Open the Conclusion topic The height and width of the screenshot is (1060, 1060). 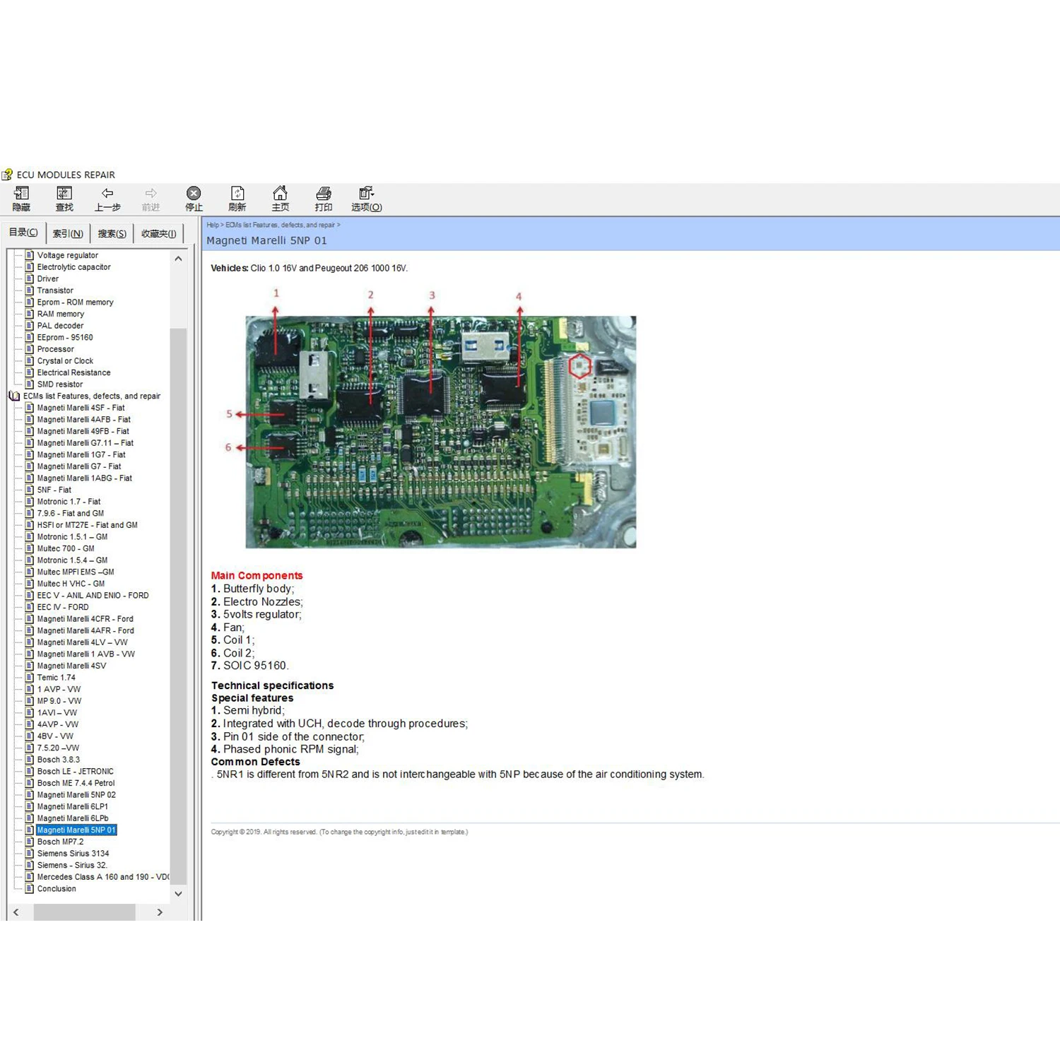pyautogui.click(x=57, y=888)
